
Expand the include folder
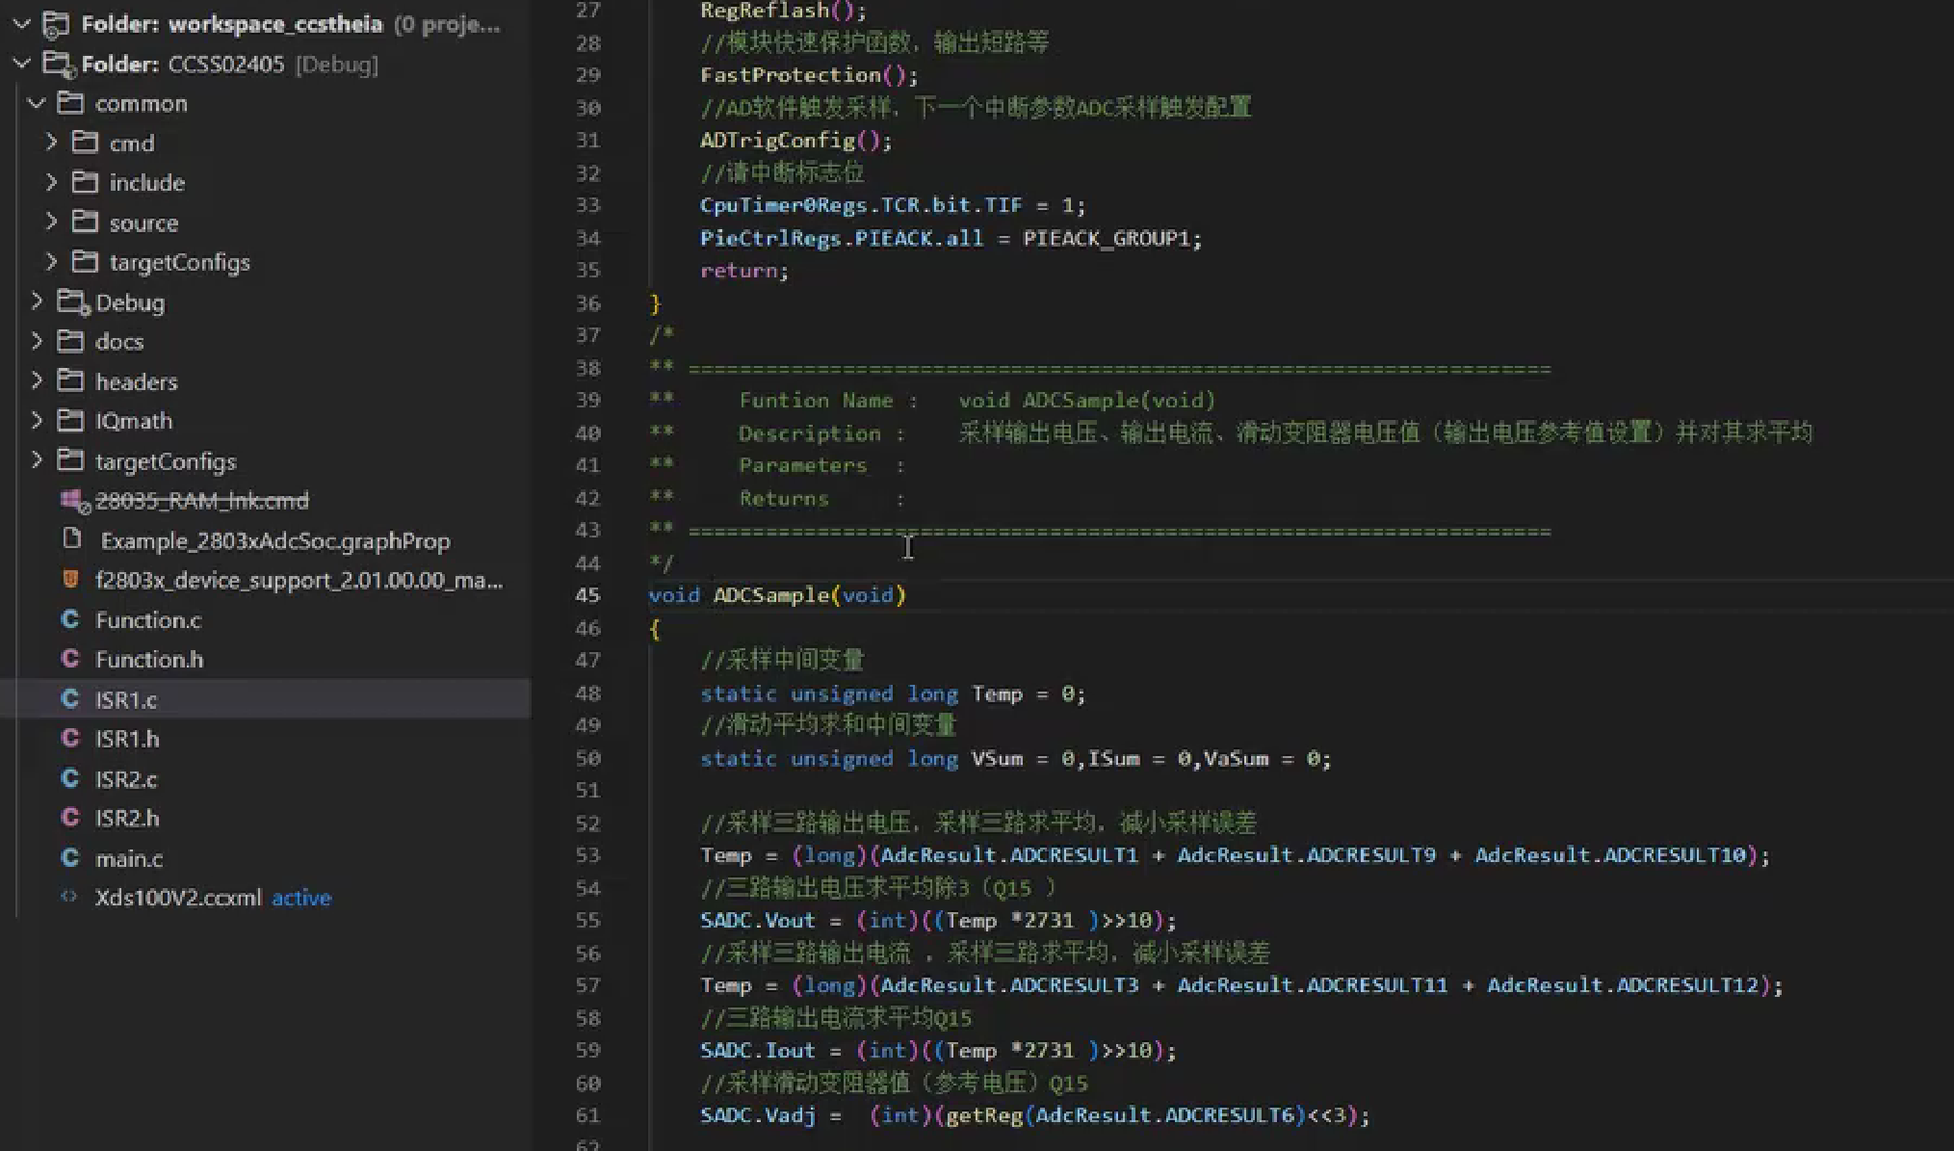pyautogui.click(x=52, y=182)
